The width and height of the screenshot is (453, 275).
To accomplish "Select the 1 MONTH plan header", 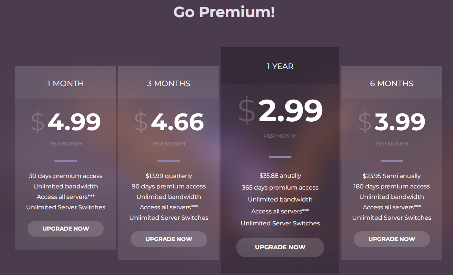I will click(x=66, y=84).
